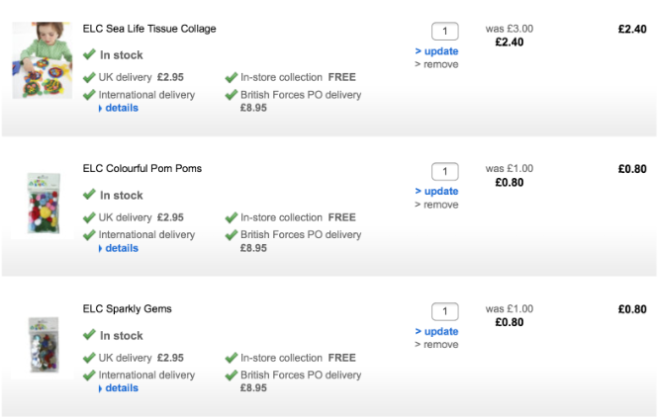The image size is (658, 418).
Task: Expand delivery details for Sea Life Tissue Collage
Action: tap(121, 108)
